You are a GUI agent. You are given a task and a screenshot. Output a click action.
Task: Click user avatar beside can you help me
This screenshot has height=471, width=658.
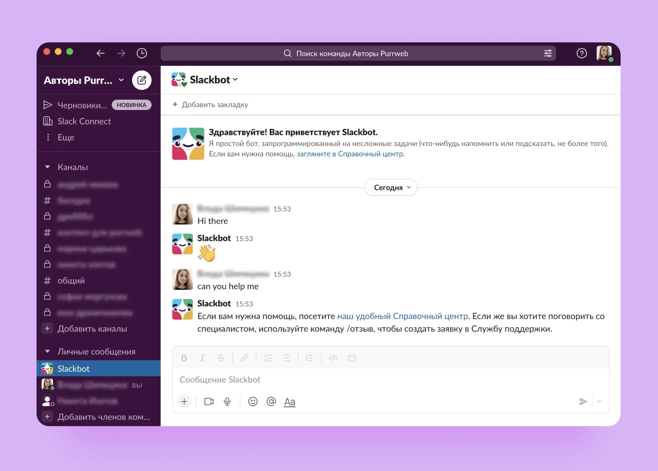[182, 280]
